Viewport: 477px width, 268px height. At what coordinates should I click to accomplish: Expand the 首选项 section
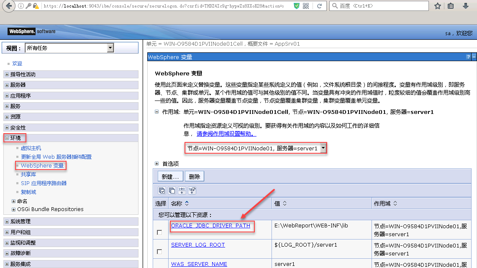[156, 164]
